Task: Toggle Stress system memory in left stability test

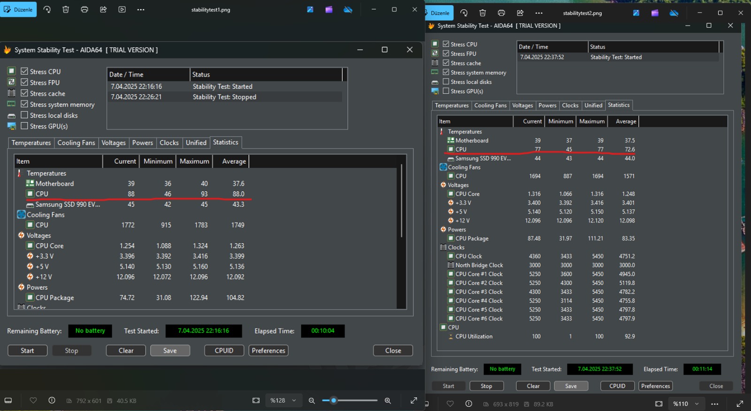Action: pyautogui.click(x=24, y=104)
